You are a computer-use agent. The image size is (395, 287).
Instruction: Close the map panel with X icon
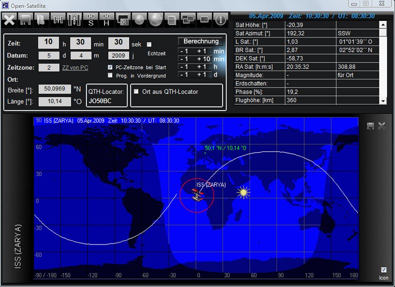tap(382, 126)
